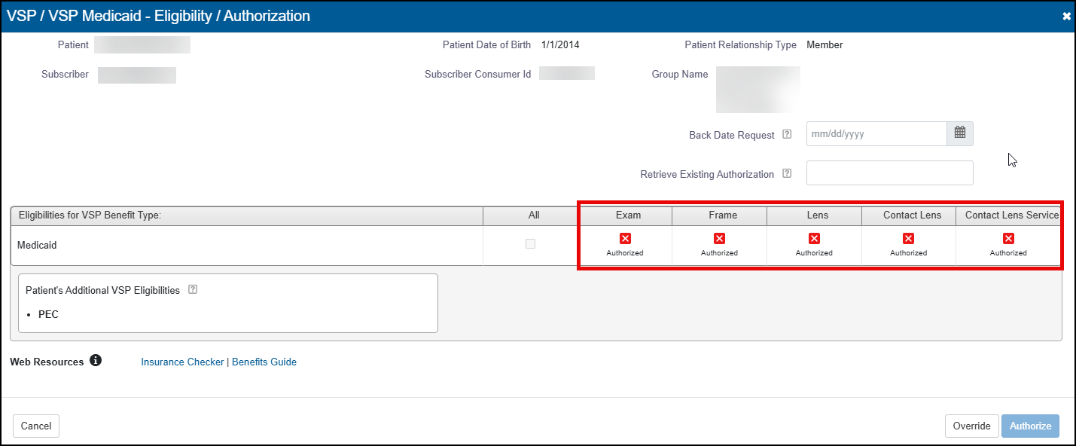
Task: Click the Authorize button
Action: coord(1030,426)
